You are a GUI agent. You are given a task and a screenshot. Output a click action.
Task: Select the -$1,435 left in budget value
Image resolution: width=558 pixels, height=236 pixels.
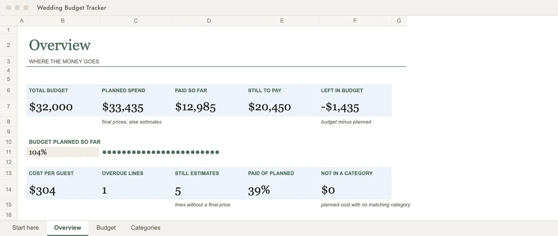click(340, 107)
